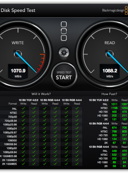Viewport: 128px width, 173px height.
Task: Click the 835 NTSC read value
Action: pyautogui.click(x=125, y=131)
